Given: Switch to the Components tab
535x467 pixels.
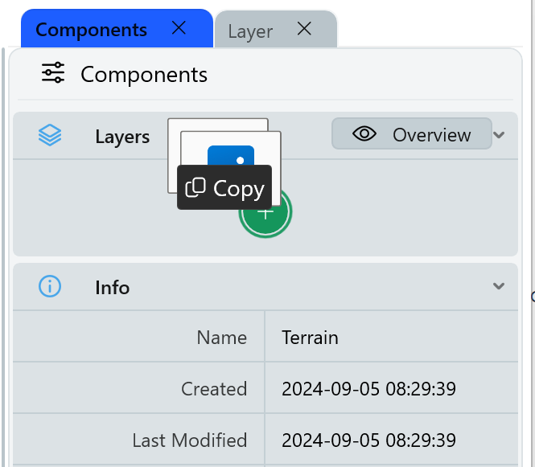Looking at the screenshot, I should click(x=91, y=31).
